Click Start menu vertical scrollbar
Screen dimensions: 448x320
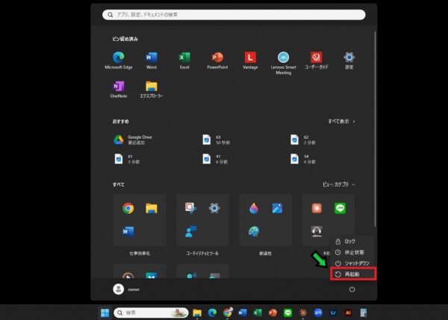click(x=375, y=129)
